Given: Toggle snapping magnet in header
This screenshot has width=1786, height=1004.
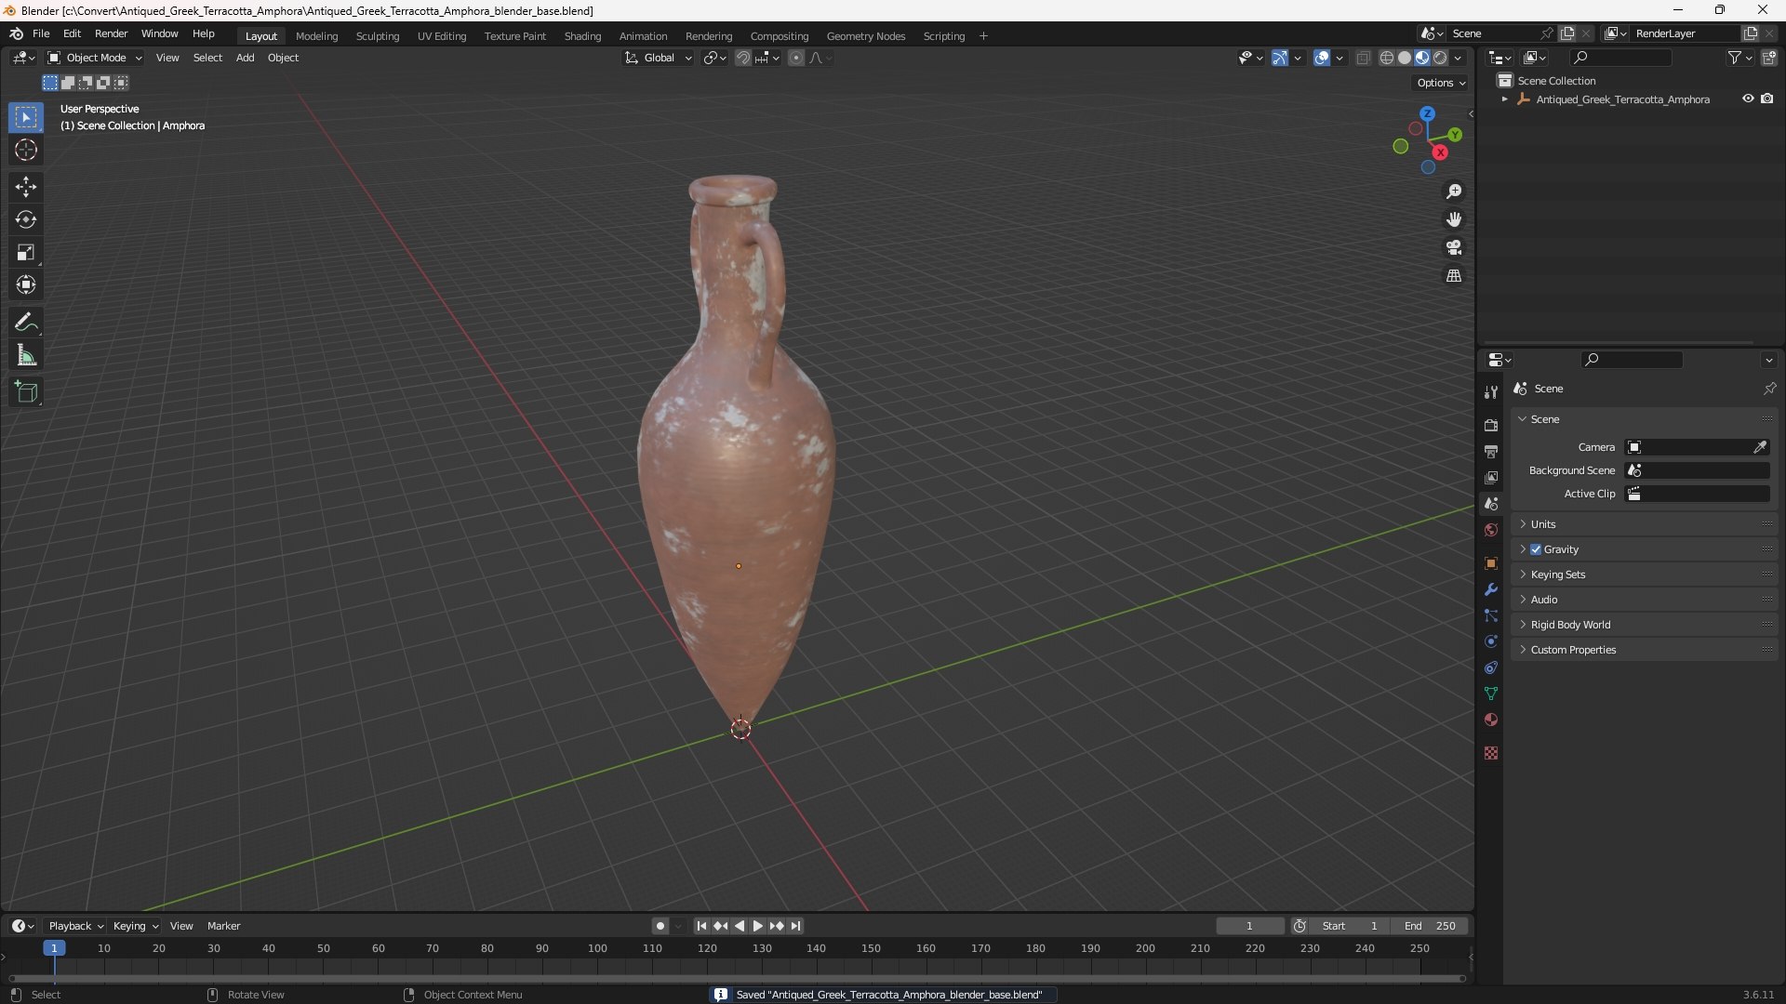Looking at the screenshot, I should [x=743, y=58].
